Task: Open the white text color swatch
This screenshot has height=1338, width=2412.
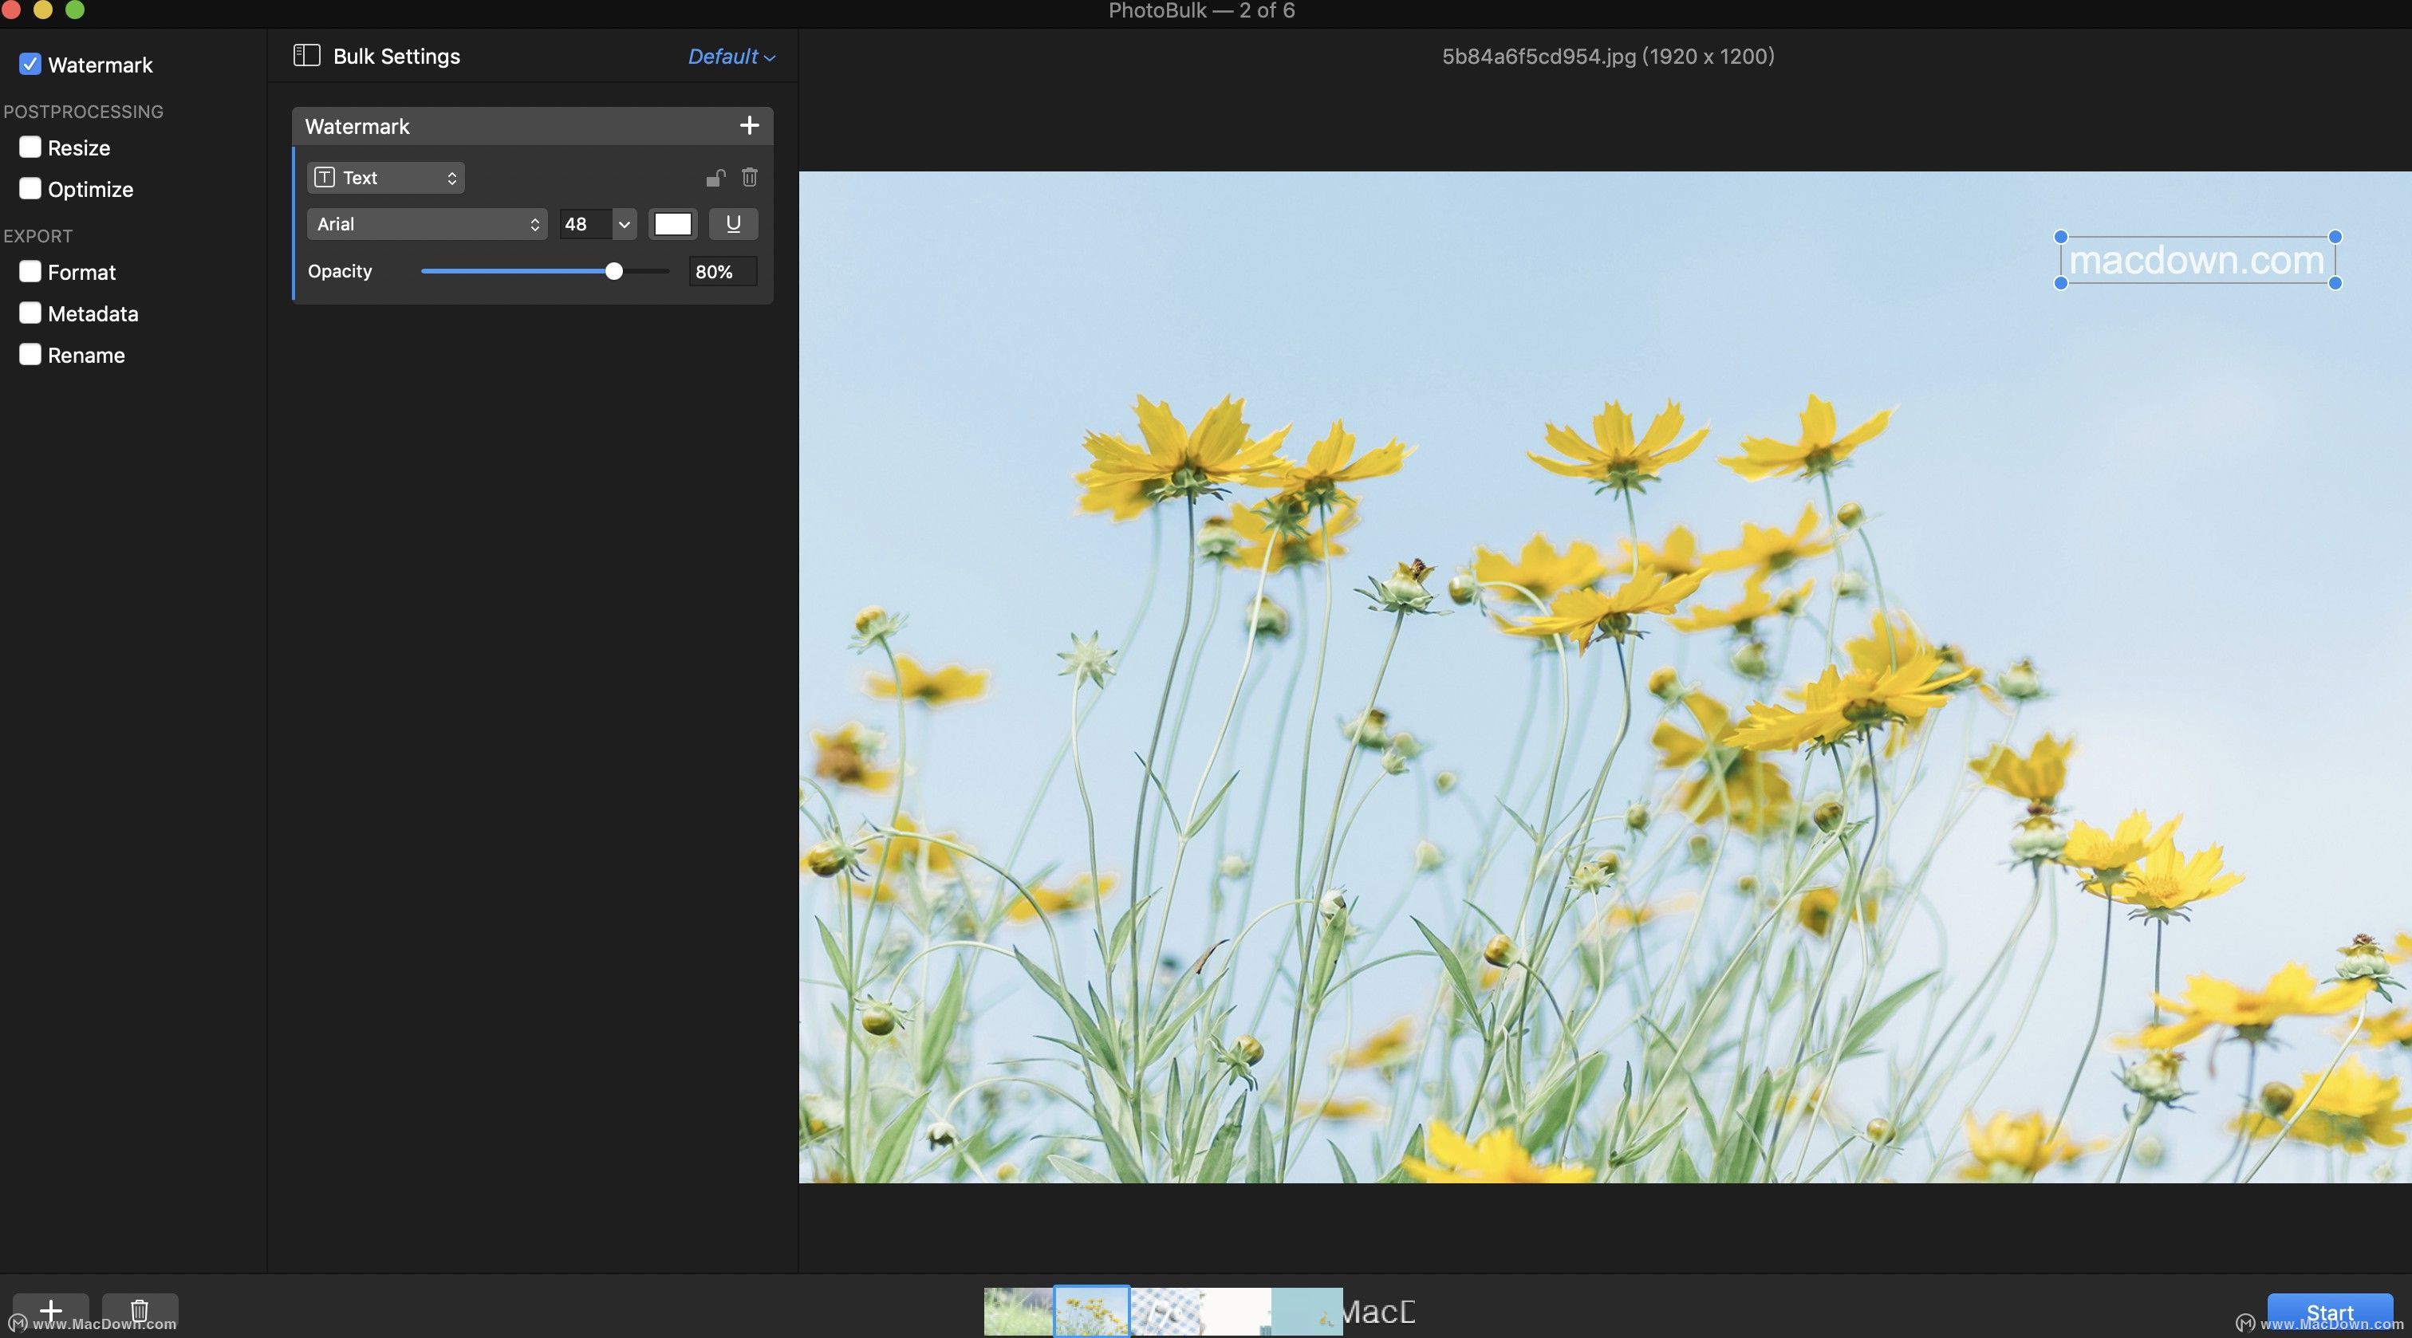Action: click(x=672, y=224)
